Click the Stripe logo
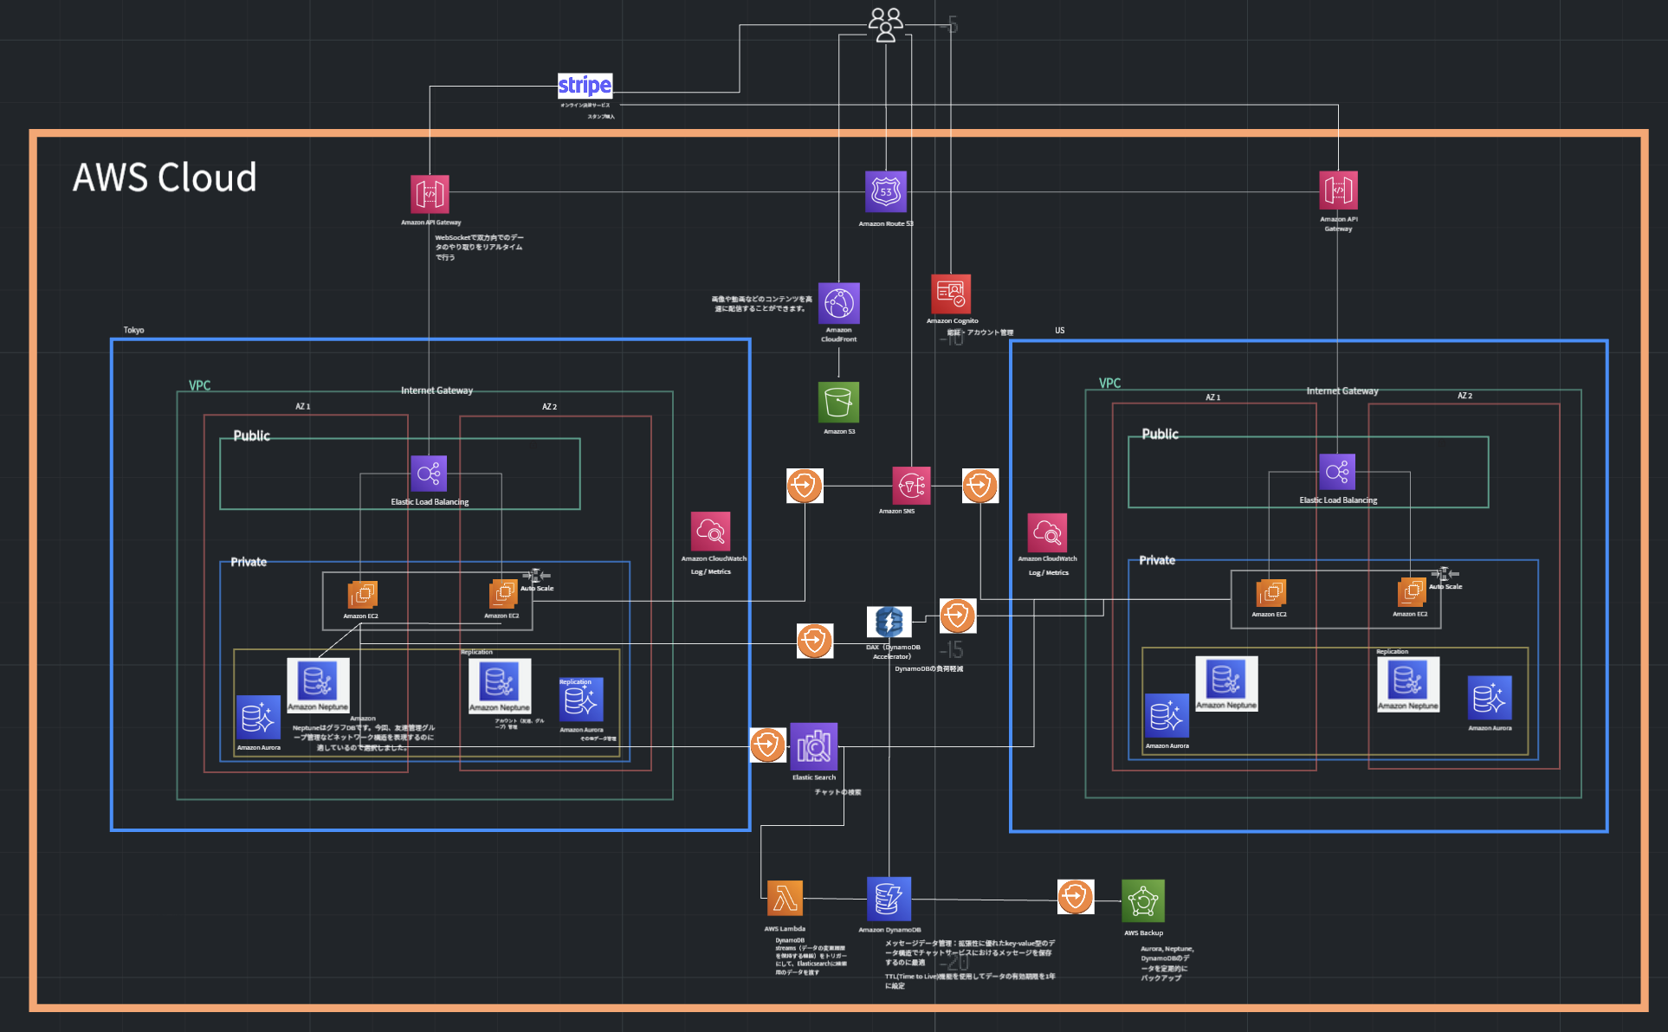Screen dimensions: 1668x1032 pos(585,86)
